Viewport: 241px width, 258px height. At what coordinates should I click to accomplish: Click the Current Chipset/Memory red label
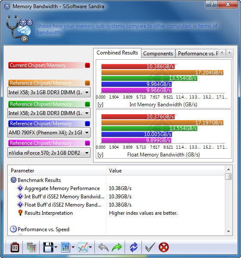[x=38, y=65]
